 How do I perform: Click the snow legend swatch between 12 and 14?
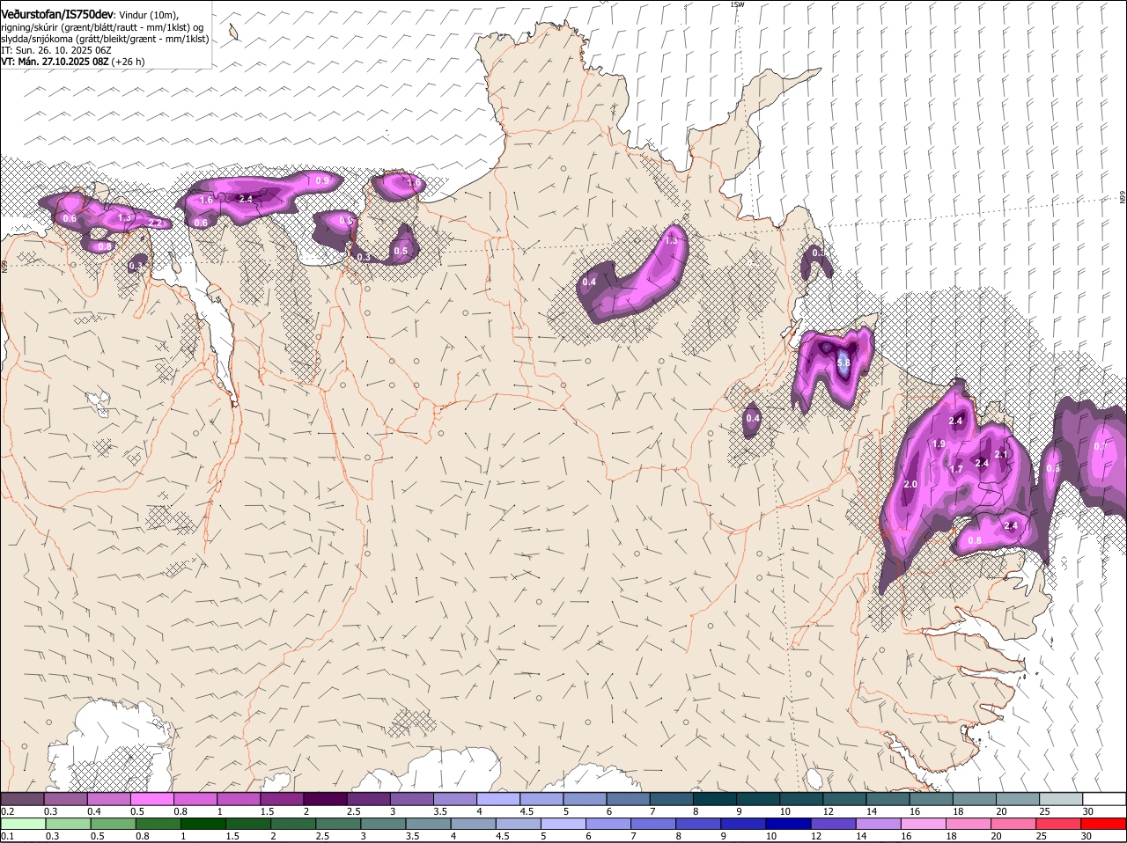(x=843, y=798)
